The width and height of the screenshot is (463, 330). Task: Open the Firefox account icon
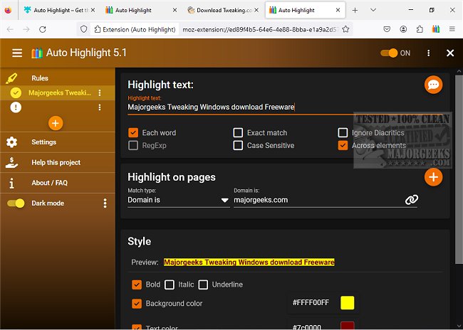403,29
